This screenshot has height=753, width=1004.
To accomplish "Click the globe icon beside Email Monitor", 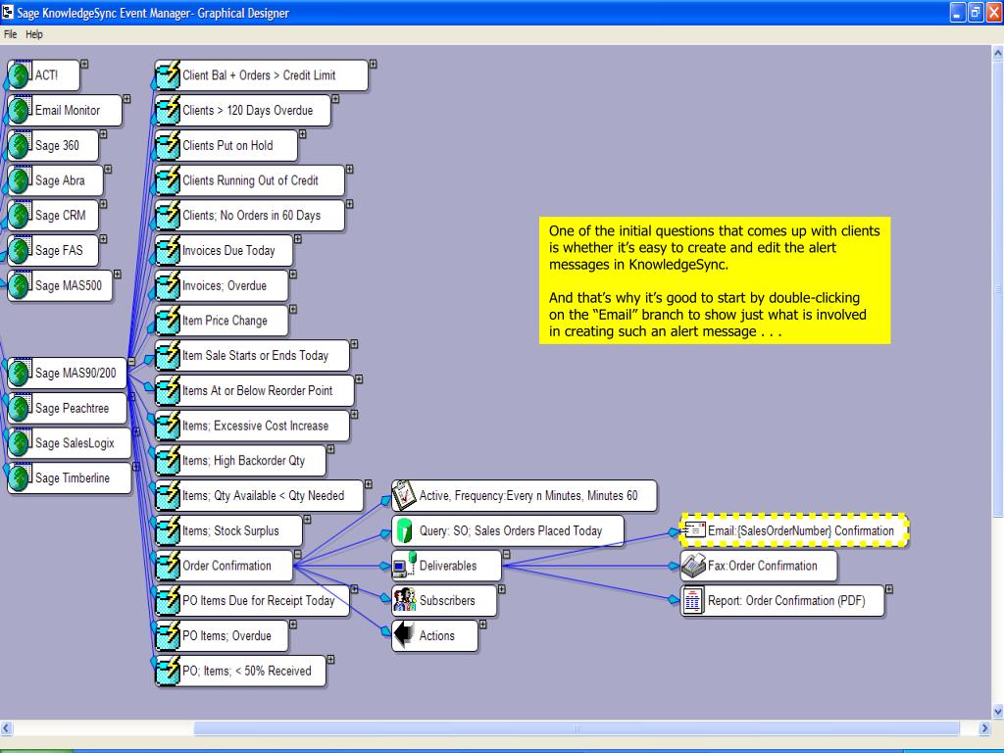I will [20, 110].
